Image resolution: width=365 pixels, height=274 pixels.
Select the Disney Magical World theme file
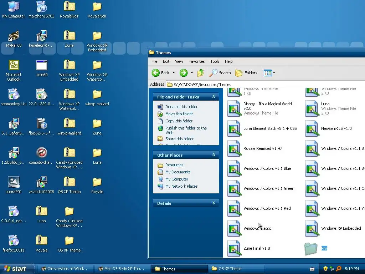tap(260, 108)
